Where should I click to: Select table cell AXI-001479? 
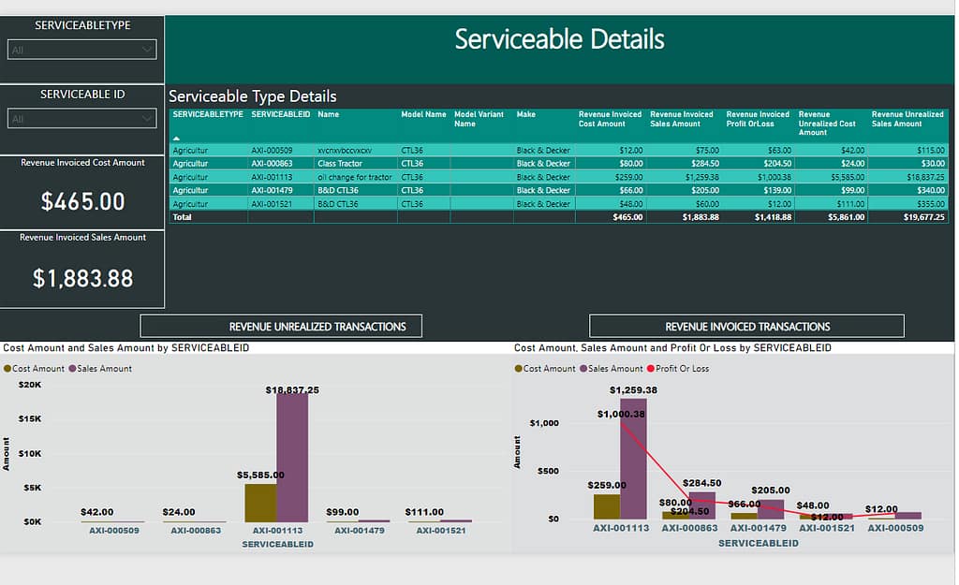[x=272, y=191]
